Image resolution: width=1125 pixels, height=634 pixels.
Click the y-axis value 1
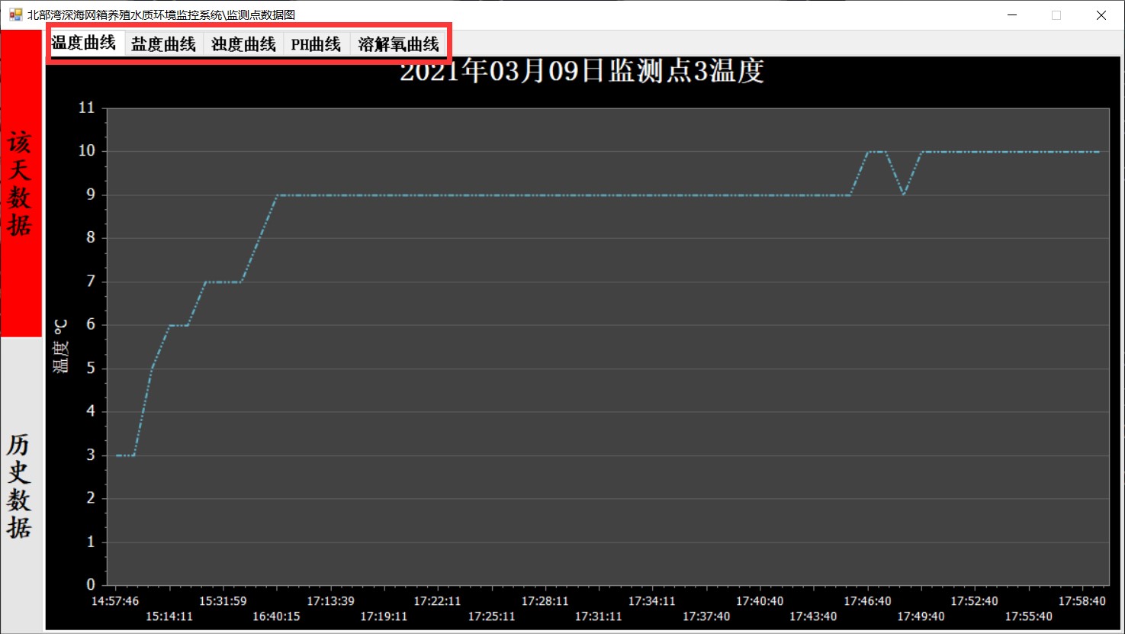pos(91,542)
